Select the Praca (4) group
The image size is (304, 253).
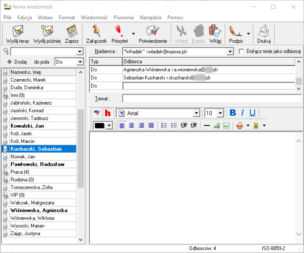39,172
